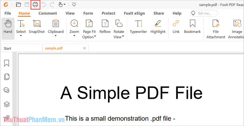The height and width of the screenshot is (126, 244).
Task: Expand the Select tool dropdown arrow
Action: 21,36
